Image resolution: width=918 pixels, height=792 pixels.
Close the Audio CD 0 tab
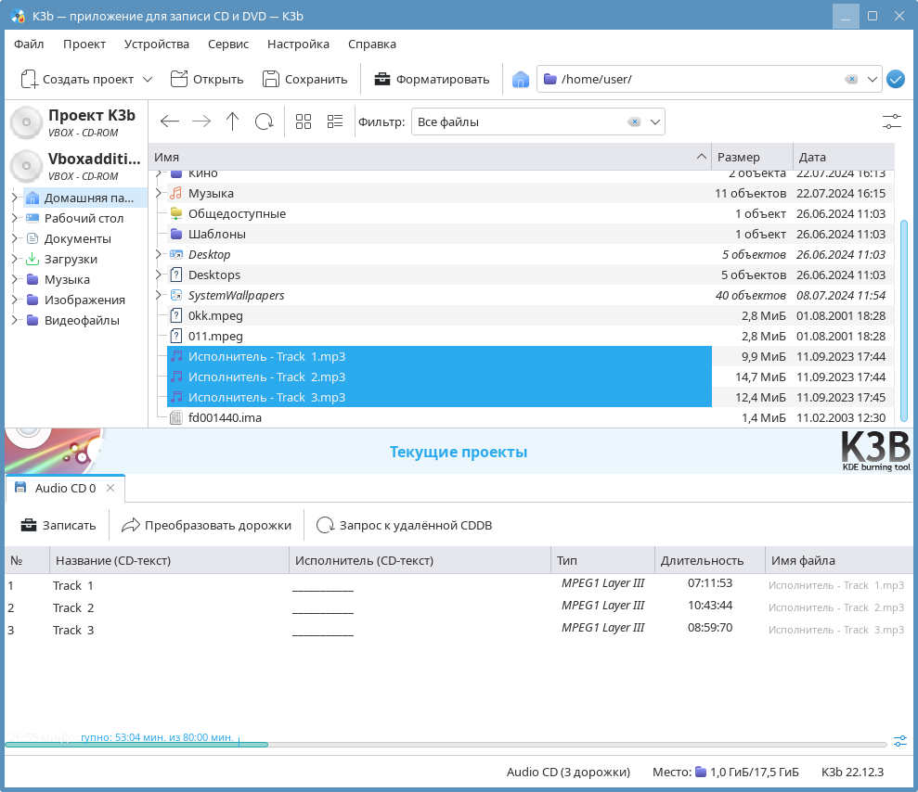click(110, 488)
